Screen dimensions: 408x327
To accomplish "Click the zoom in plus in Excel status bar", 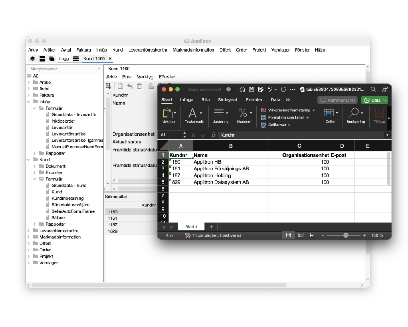I will click(364, 235).
